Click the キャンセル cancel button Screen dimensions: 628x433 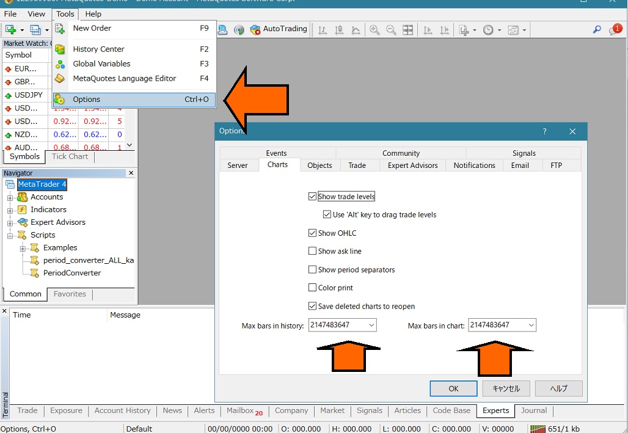tap(506, 388)
